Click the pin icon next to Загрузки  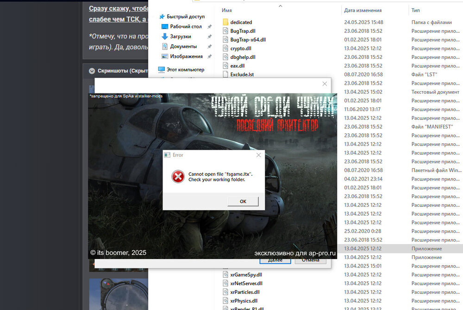click(x=209, y=37)
